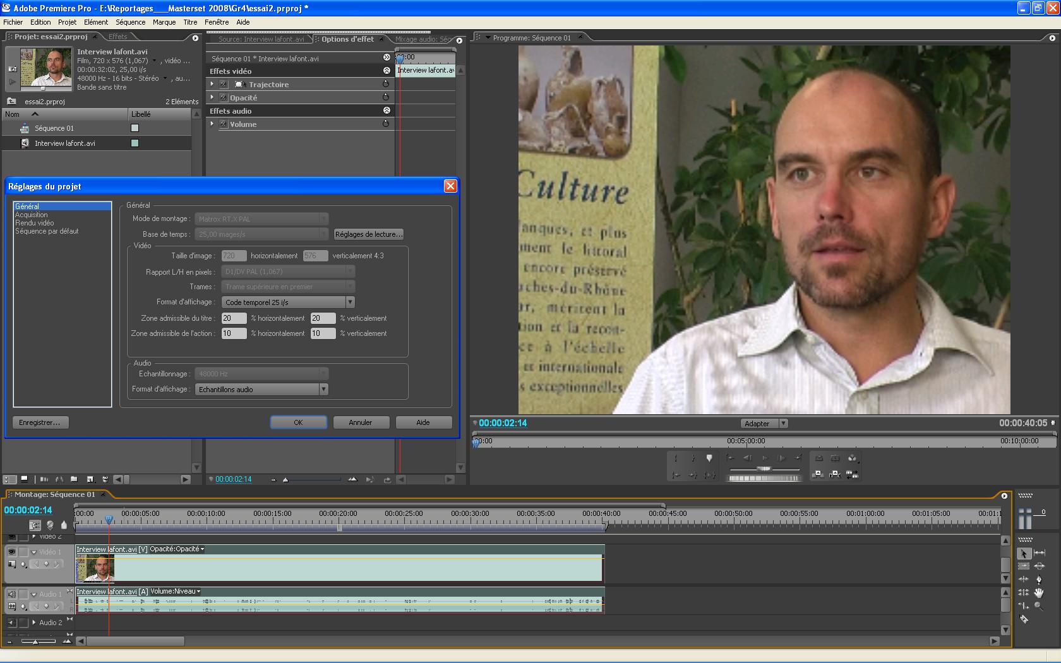Viewport: 1061px width, 663px height.
Task: Click Séquence 01 label color swatch
Action: 135,128
